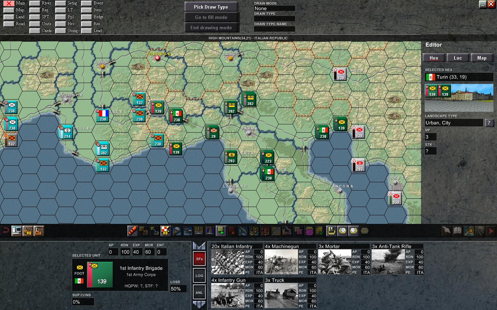Image resolution: width=497 pixels, height=310 pixels.
Task: Select the French flag unit 238 on map
Action: pos(103,115)
